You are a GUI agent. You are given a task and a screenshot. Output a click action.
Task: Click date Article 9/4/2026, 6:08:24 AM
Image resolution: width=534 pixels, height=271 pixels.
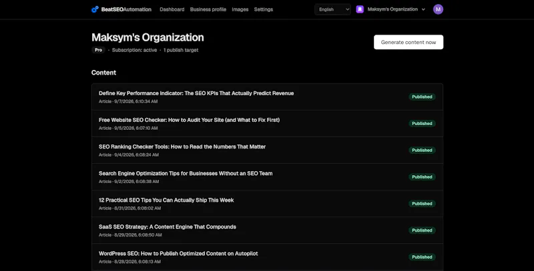[x=129, y=155]
